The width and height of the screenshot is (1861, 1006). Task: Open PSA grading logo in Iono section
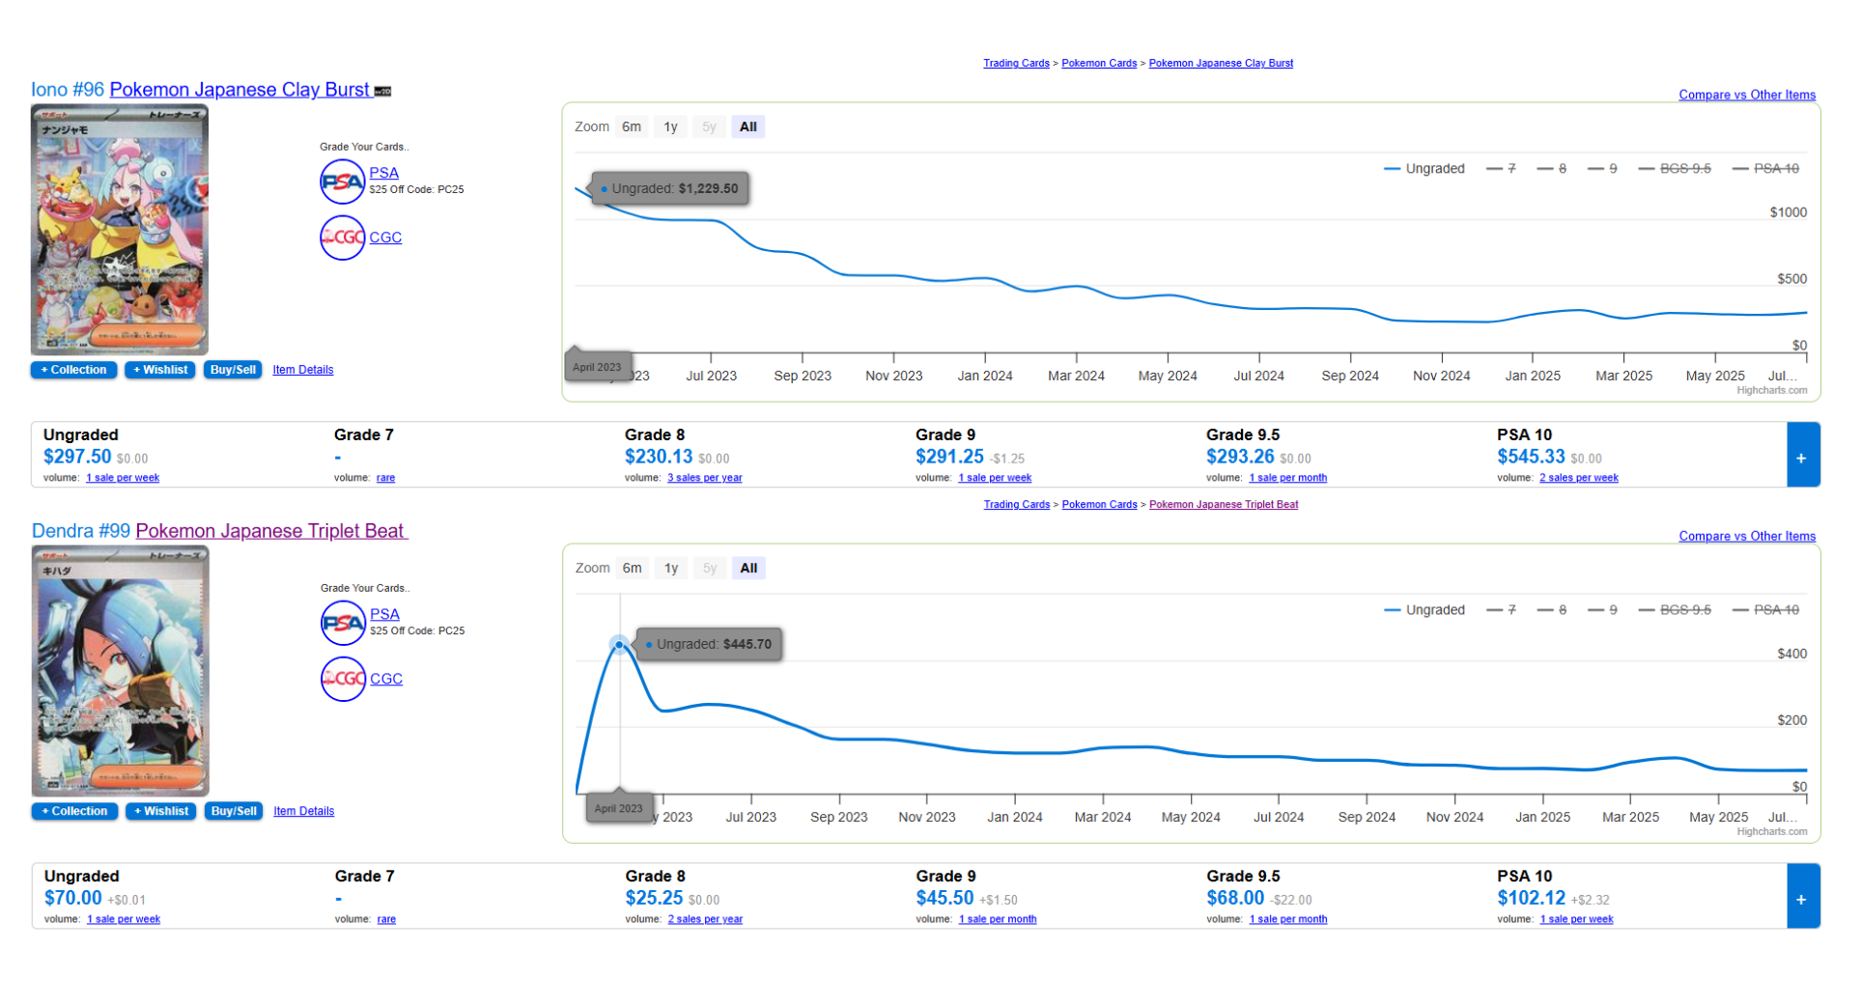[342, 182]
